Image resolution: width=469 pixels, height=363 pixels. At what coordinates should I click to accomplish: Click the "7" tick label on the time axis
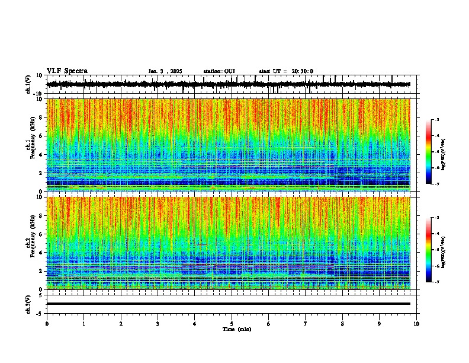pyautogui.click(x=306, y=324)
